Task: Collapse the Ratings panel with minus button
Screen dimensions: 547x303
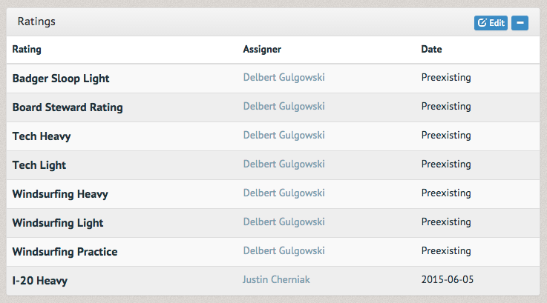Action: click(520, 23)
